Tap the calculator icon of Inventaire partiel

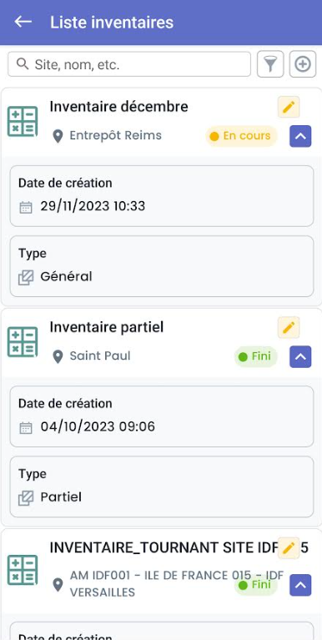click(23, 342)
